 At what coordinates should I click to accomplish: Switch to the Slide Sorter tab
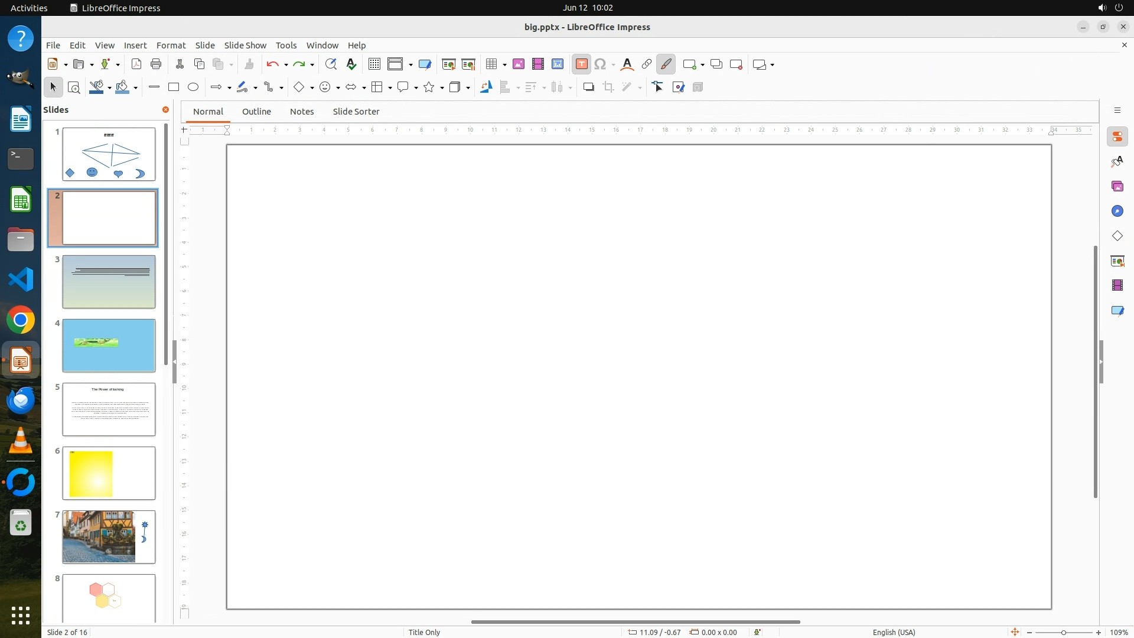click(x=356, y=112)
